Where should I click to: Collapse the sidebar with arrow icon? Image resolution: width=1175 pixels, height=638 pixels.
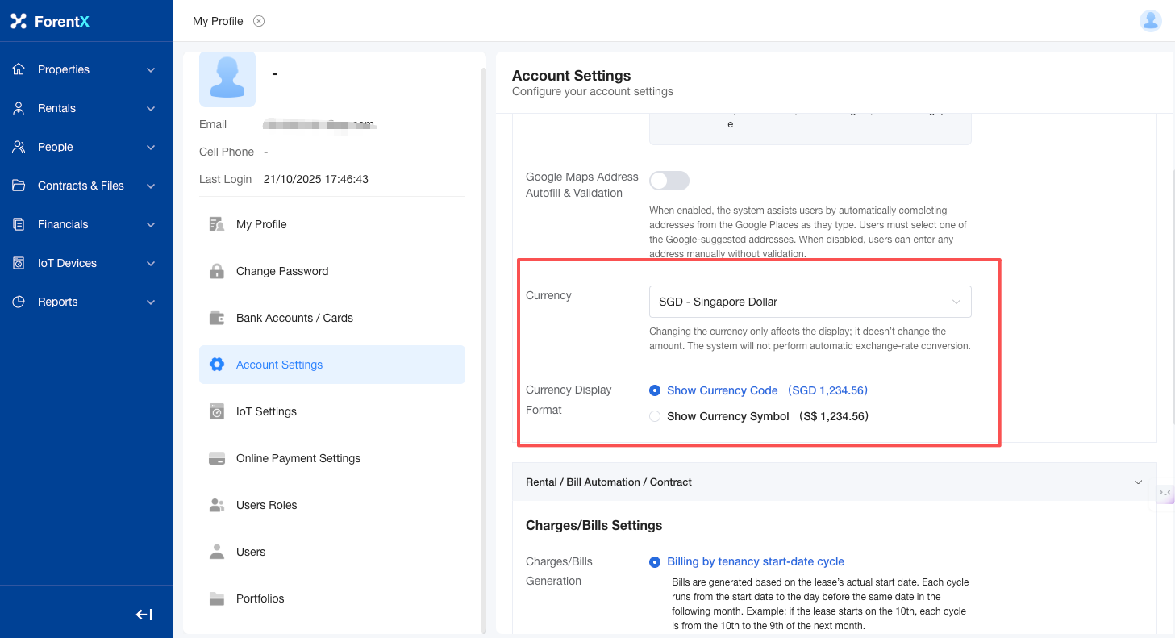pos(144,615)
